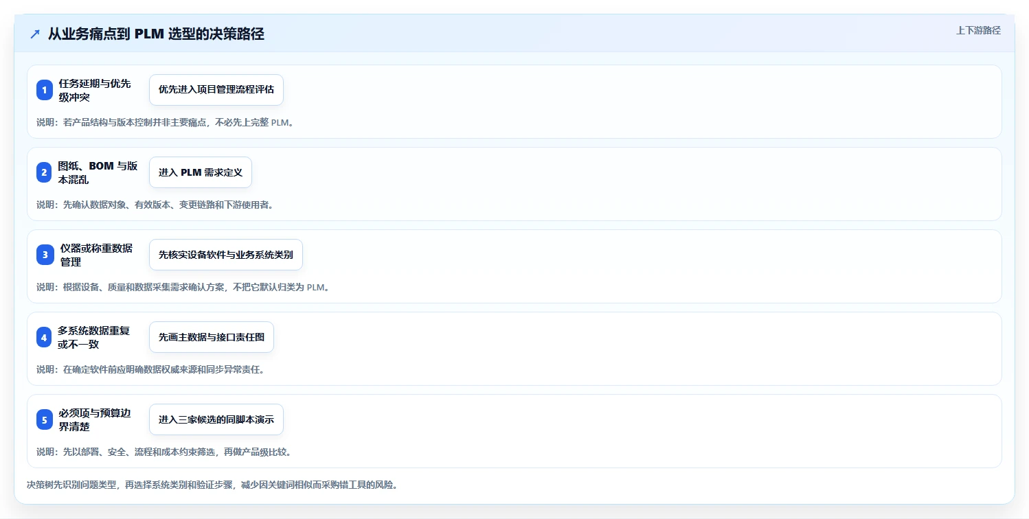Viewport: 1029px width, 519px height.
Task: Click the arrow icon beside the decision path title
Action: pos(35,34)
